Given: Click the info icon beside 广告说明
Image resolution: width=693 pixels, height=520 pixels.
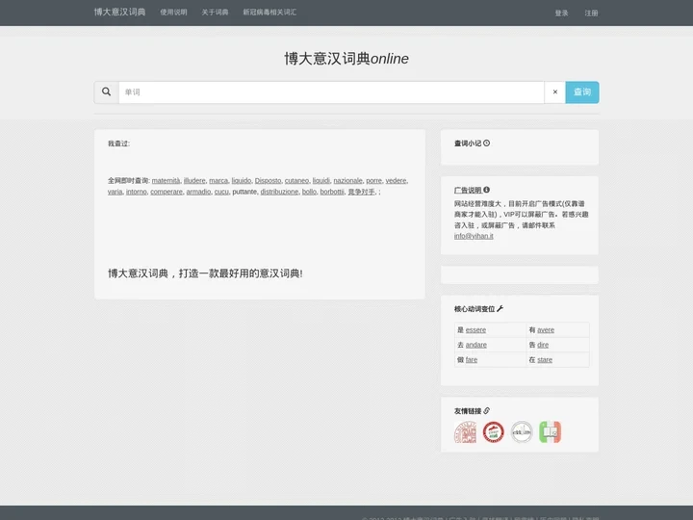Looking at the screenshot, I should [x=487, y=190].
